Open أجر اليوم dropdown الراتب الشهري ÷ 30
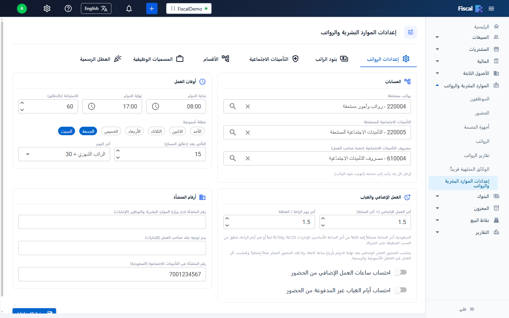The image size is (509, 318). click(x=64, y=154)
